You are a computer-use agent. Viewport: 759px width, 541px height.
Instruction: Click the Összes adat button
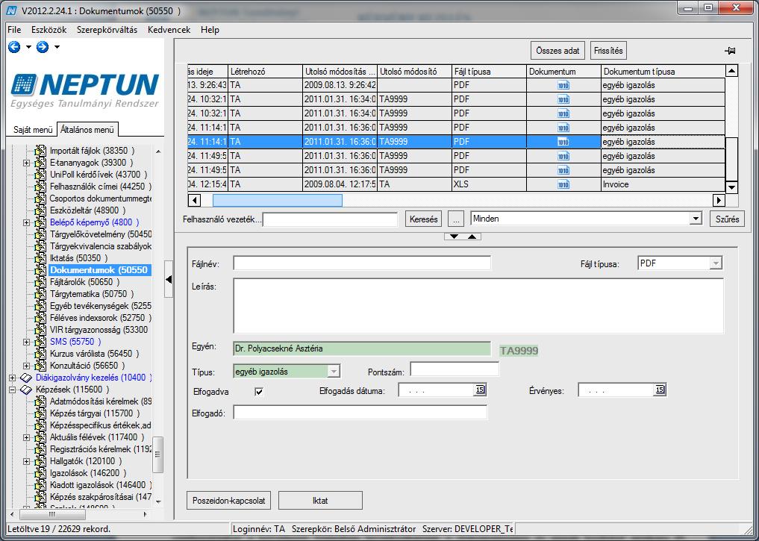click(557, 50)
